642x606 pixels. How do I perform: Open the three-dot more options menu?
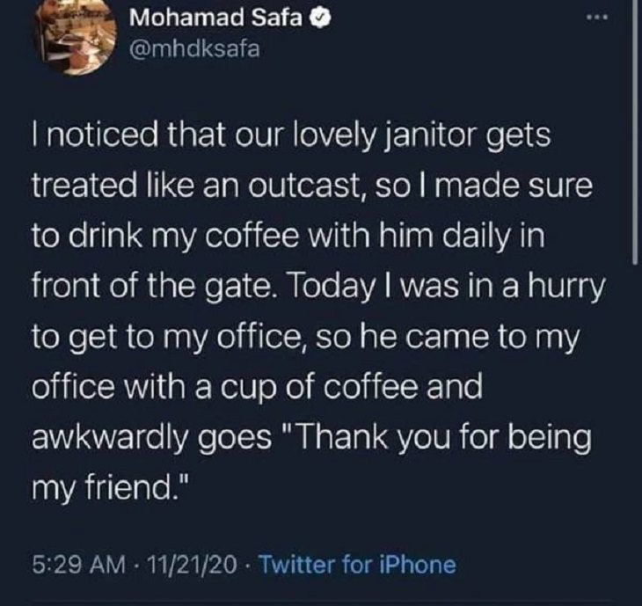(x=597, y=18)
